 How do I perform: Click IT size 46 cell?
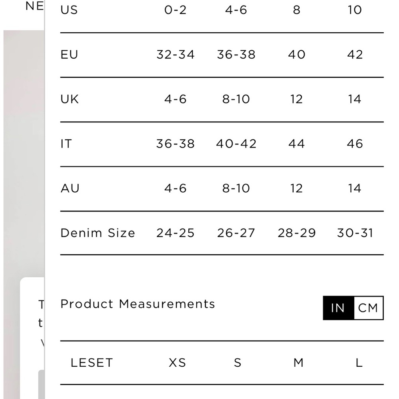[x=355, y=144]
